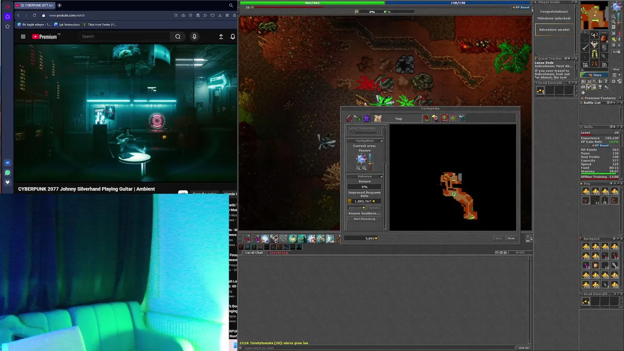This screenshot has width=624, height=351.
Task: Open Cyclopedia Bestiary tab green creature icon
Action: (x=357, y=118)
